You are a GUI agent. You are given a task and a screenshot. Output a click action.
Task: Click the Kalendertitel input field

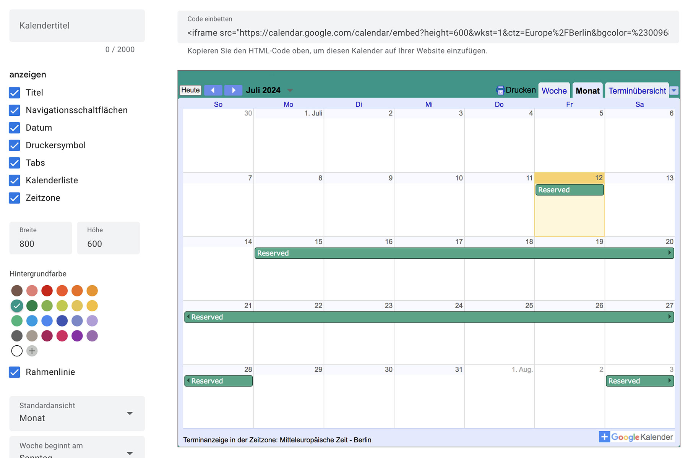click(77, 26)
